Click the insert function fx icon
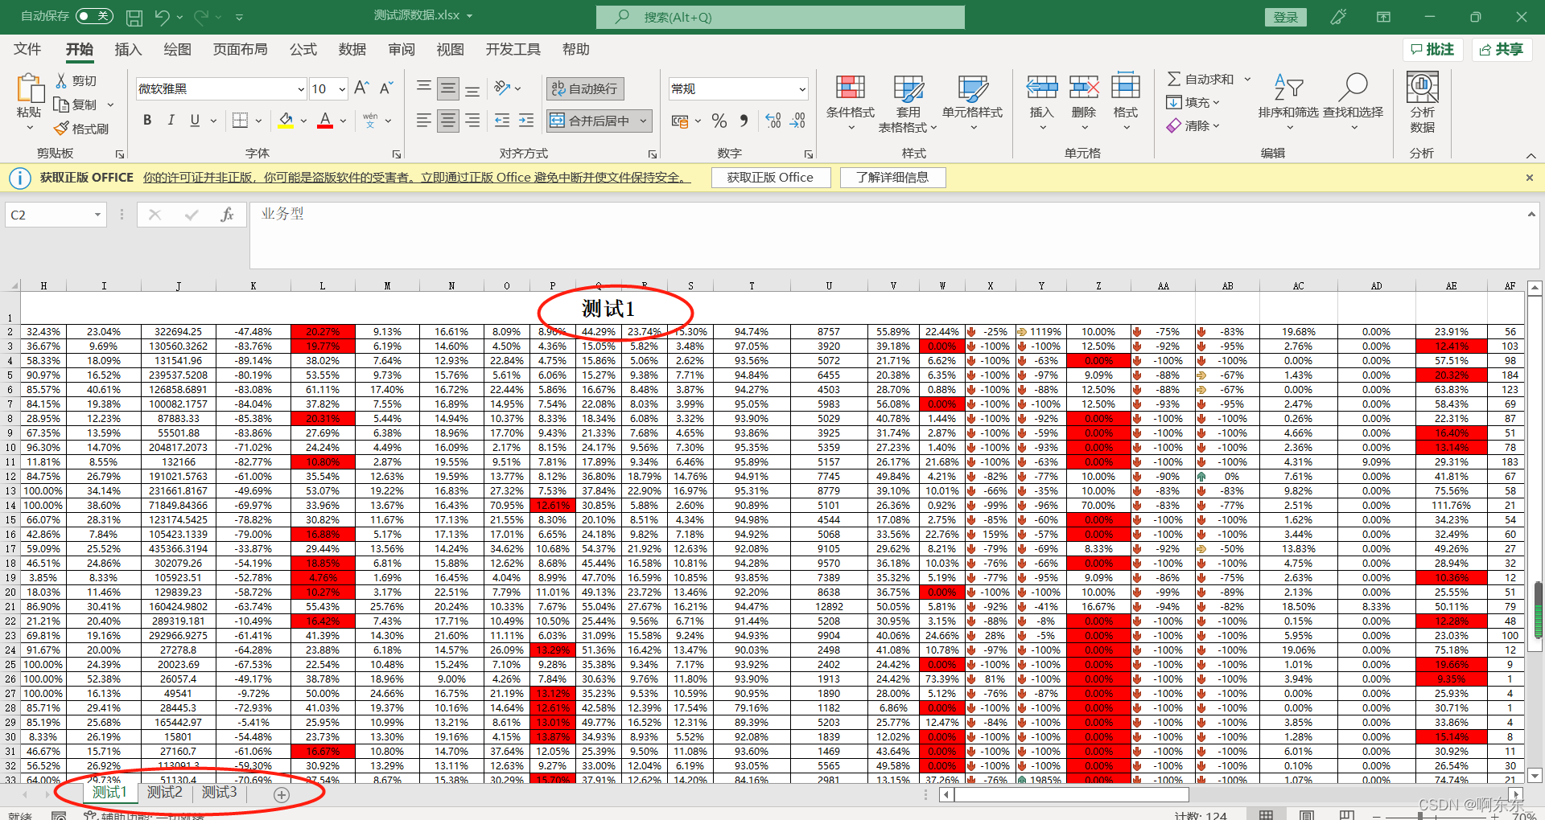This screenshot has width=1545, height=820. tap(227, 215)
